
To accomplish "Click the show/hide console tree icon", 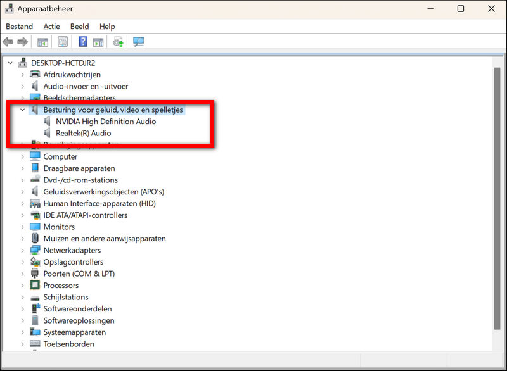I will (x=42, y=42).
